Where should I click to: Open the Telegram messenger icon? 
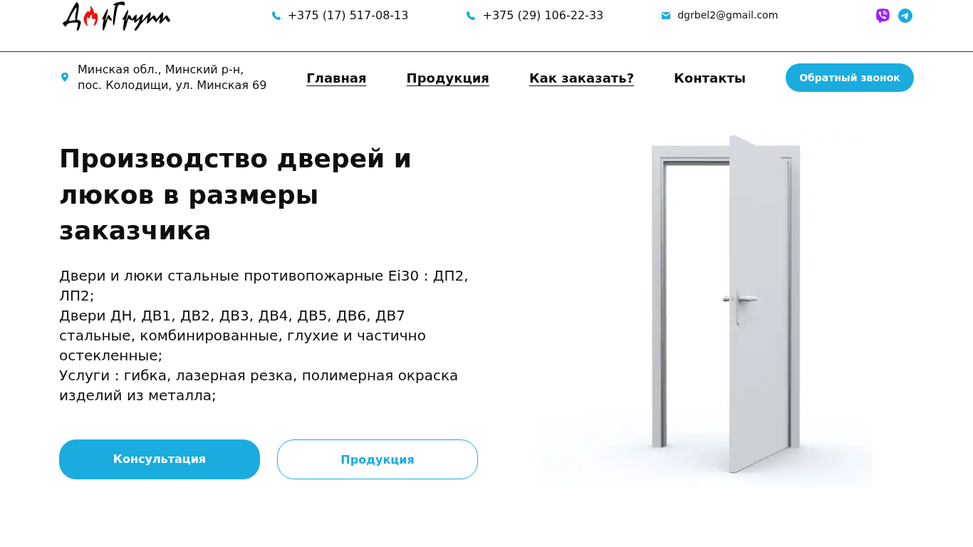905,16
